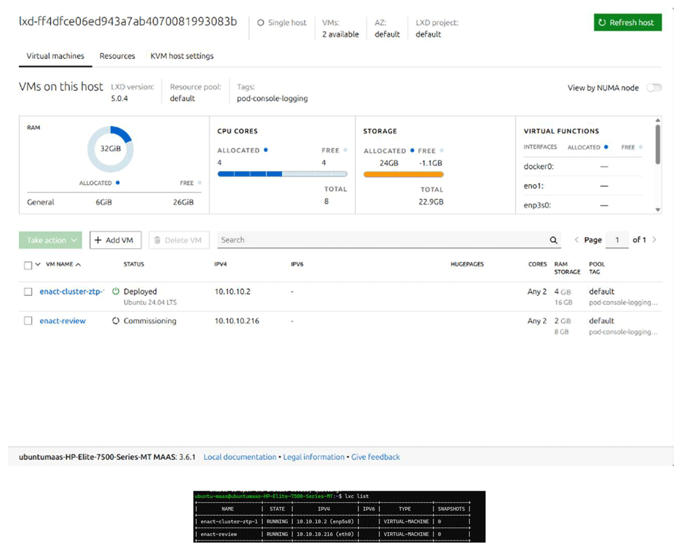Click the page number input box
681x550 pixels.
click(617, 240)
